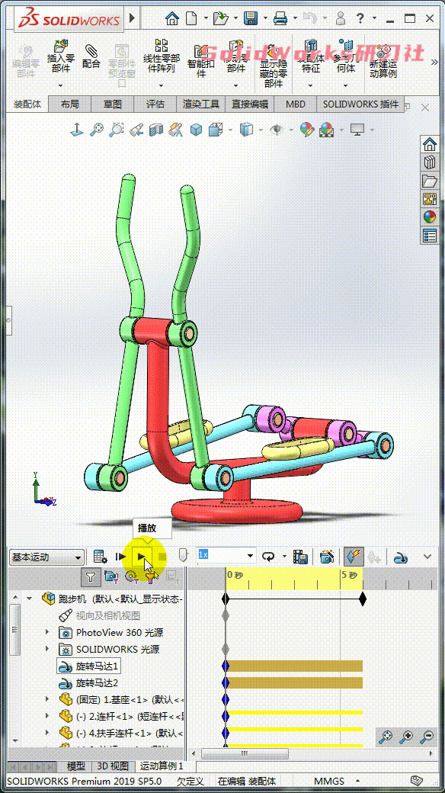Viewport: 445px width, 793px height.
Task: Click the Play animation button
Action: pyautogui.click(x=142, y=557)
